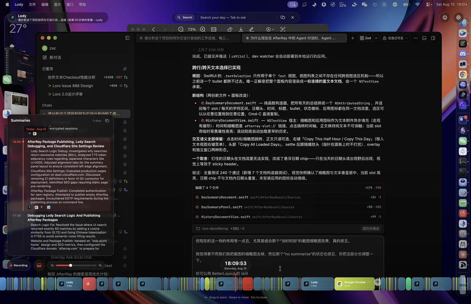The width and height of the screenshot is (471, 304).
Task: Expand the 工作了 23分 37秒 disclosure
Action: tap(208, 50)
